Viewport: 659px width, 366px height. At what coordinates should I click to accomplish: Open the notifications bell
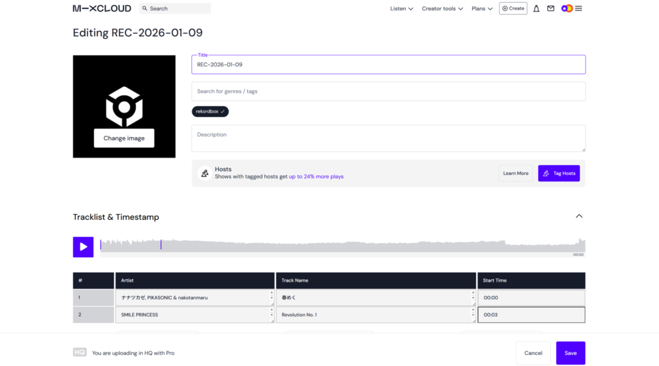[x=536, y=8]
